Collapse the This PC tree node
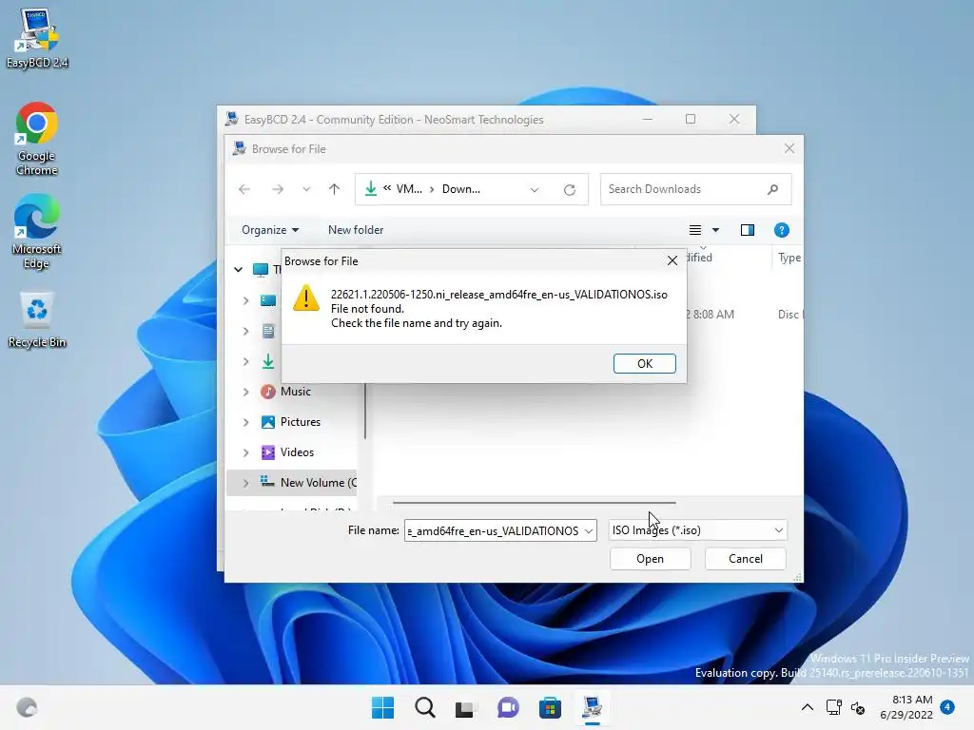 [x=238, y=269]
